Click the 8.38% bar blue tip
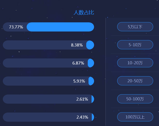Image resolution: width=159 pixels, height=126 pixels. 90,45
